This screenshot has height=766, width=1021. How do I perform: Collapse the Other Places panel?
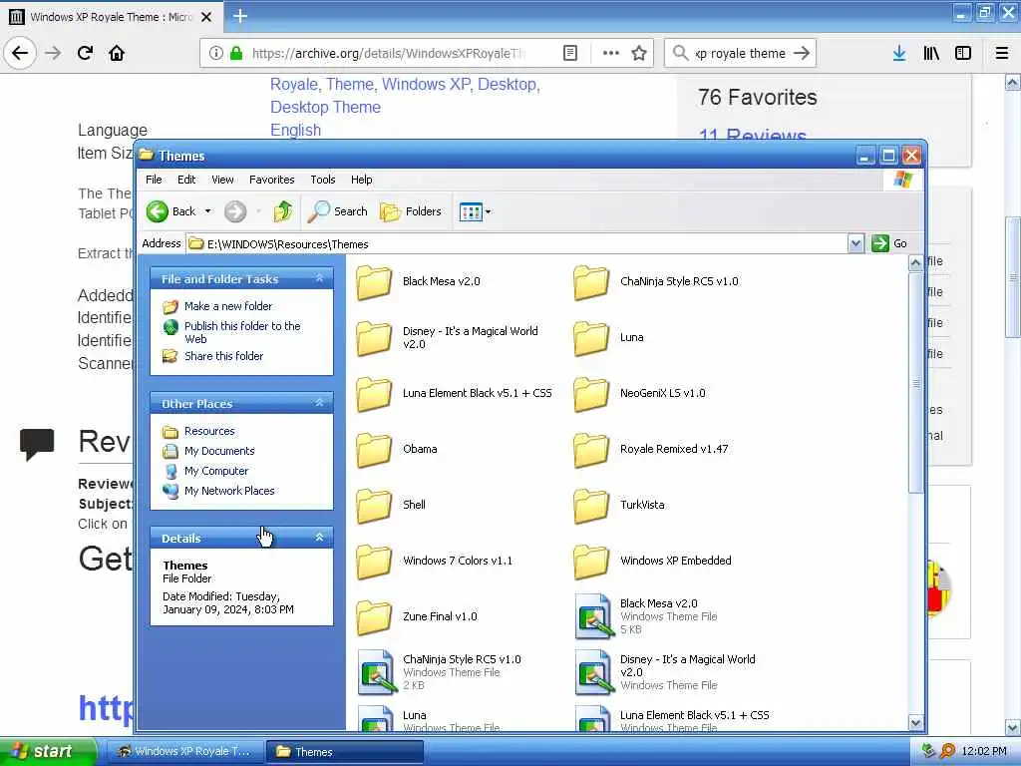319,403
